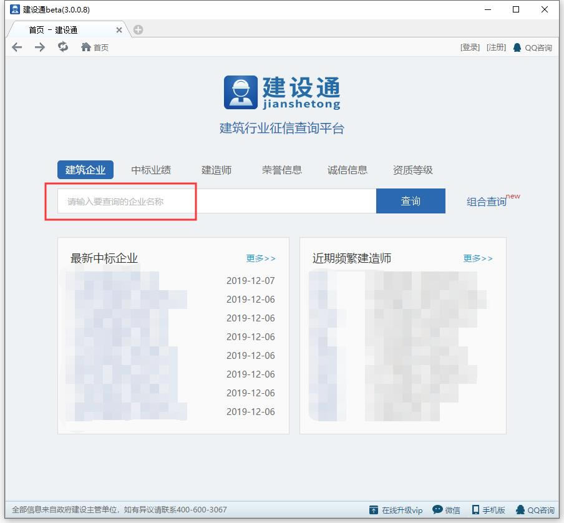The height and width of the screenshot is (523, 564).
Task: Click the 登录 login link
Action: point(469,47)
